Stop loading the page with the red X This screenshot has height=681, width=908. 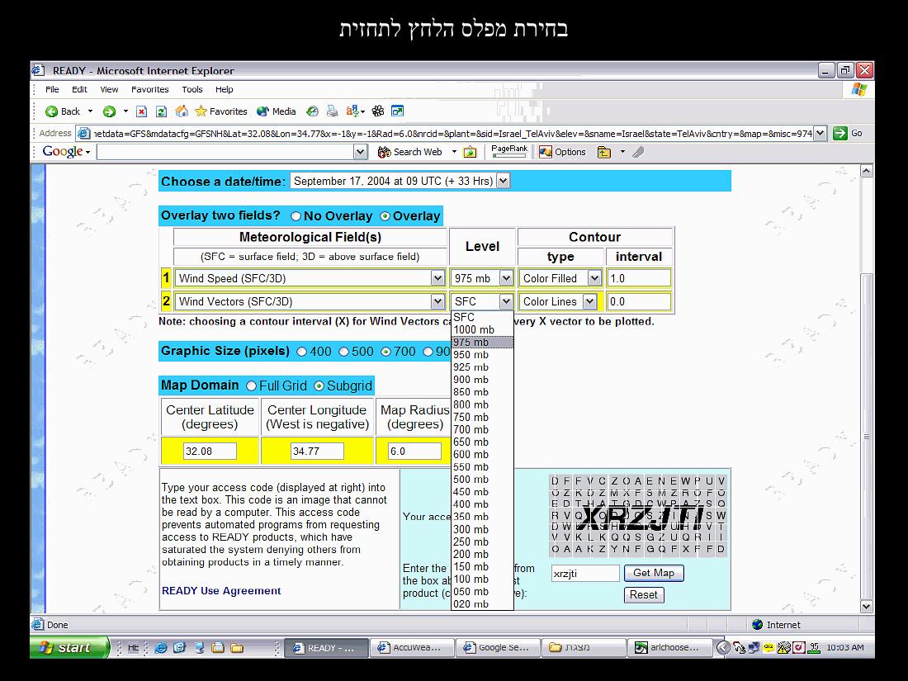[x=141, y=111]
